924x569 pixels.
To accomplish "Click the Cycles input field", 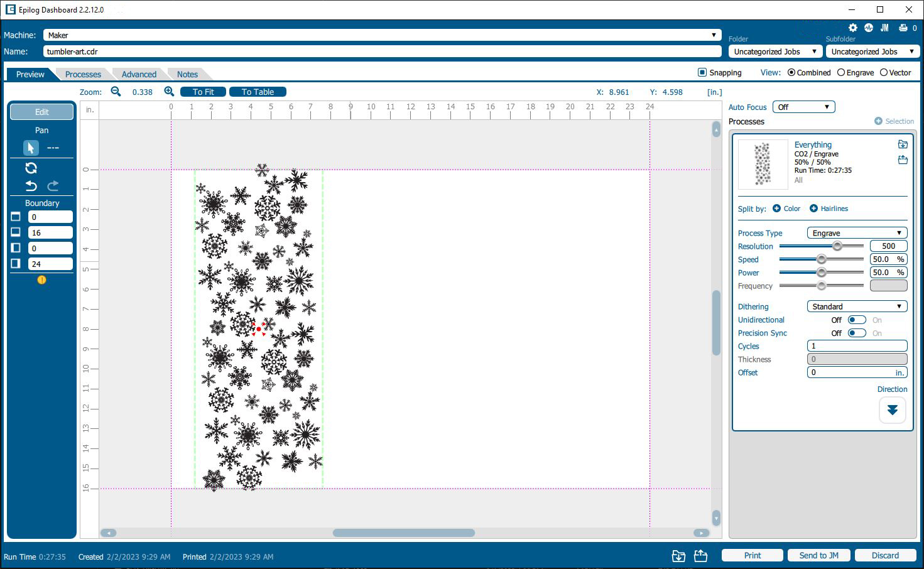I will 857,346.
